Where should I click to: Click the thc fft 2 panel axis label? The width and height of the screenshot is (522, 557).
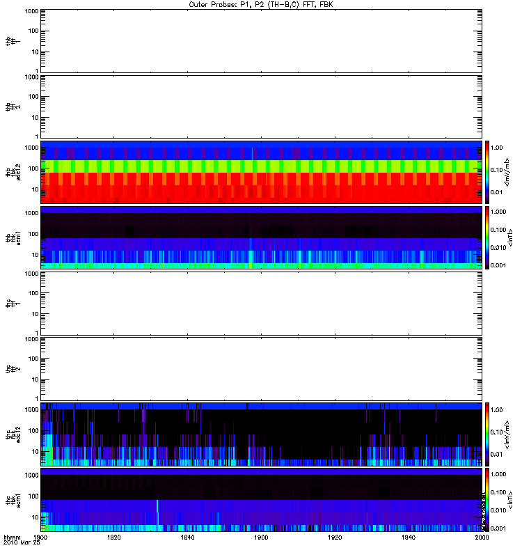[13, 369]
